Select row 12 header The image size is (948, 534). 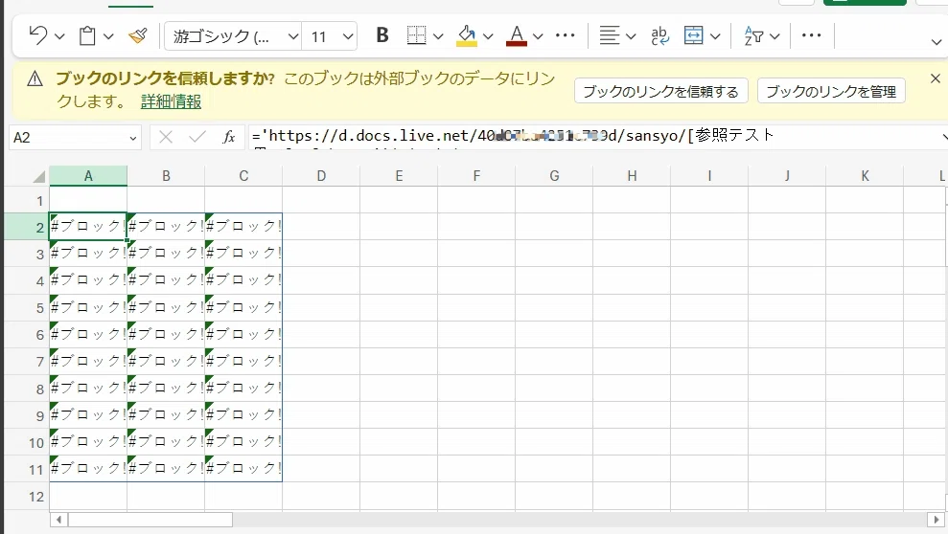coord(27,496)
